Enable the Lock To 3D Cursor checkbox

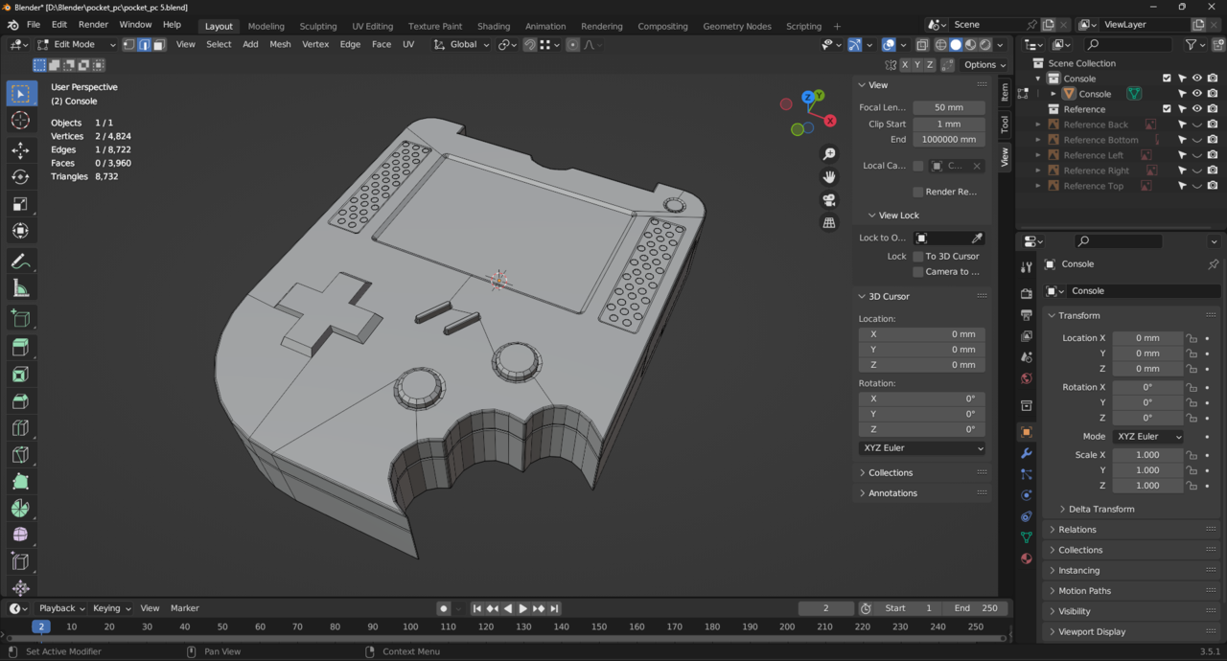pyautogui.click(x=918, y=257)
